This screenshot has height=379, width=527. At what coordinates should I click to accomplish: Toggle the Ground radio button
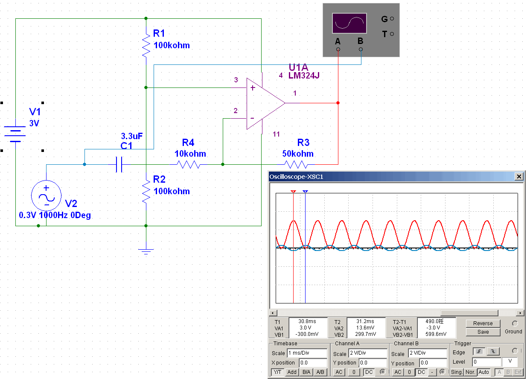click(x=515, y=324)
